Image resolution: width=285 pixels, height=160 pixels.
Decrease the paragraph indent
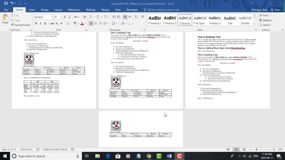[x=114, y=17]
